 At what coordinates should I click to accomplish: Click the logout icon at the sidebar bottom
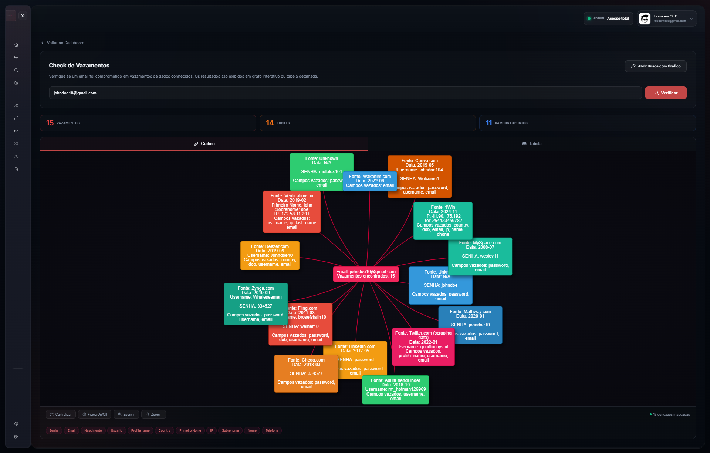pyautogui.click(x=16, y=437)
